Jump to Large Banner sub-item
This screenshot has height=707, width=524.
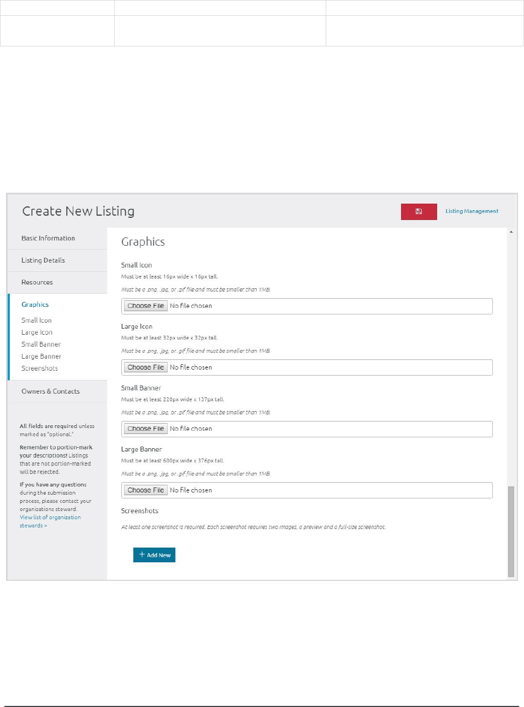(42, 357)
